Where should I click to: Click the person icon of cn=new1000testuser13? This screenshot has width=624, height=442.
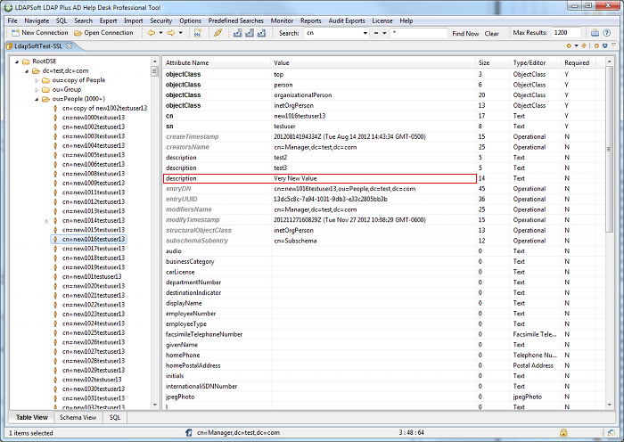(55, 118)
